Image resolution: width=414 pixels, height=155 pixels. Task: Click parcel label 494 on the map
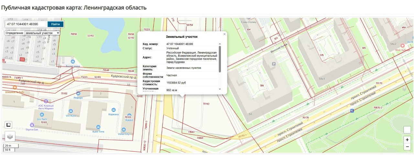point(404,28)
